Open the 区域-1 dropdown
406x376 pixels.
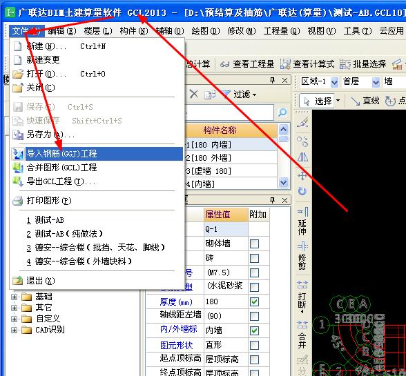(x=334, y=82)
